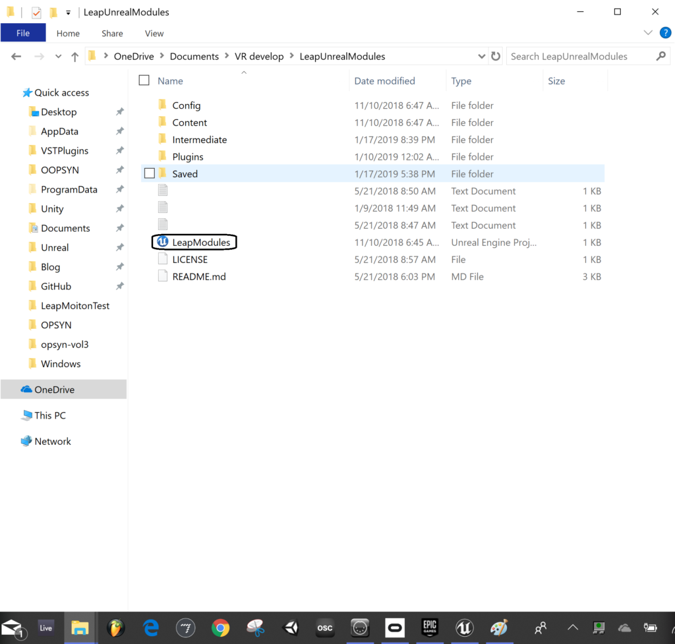Viewport: 675px width, 644px height.
Task: Open Oculus app from the taskbar
Action: point(395,628)
